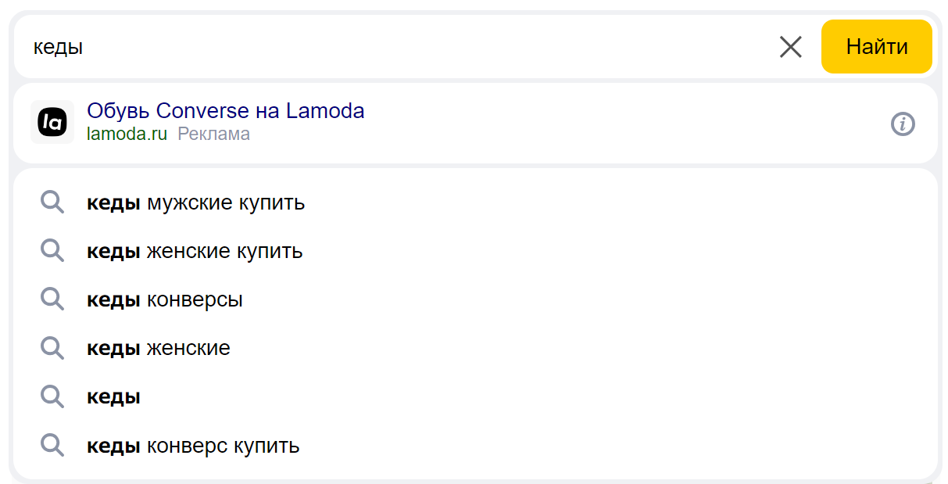Screen dimensions: 948x484
Task: Click the yellow Найти search button
Action: [x=876, y=47]
